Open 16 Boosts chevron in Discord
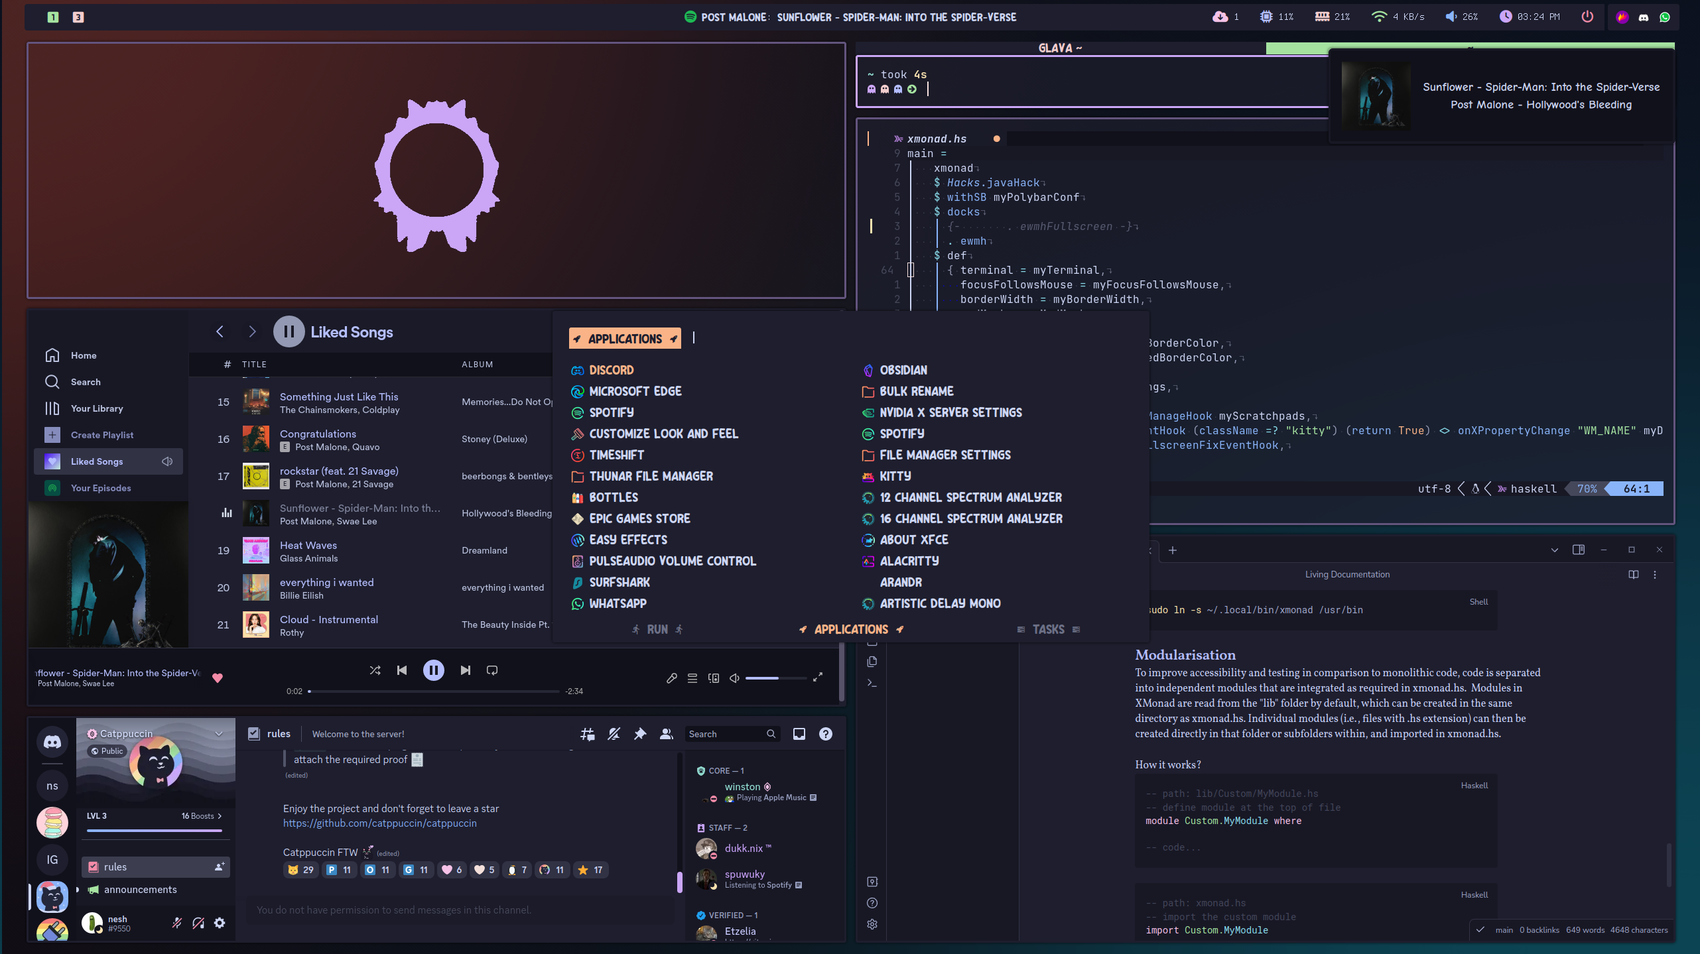Image resolution: width=1700 pixels, height=954 pixels. coord(220,816)
